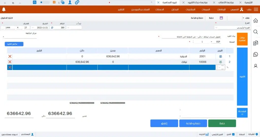Click the credit cell 636,642.96 in row 2

pos(82,62)
